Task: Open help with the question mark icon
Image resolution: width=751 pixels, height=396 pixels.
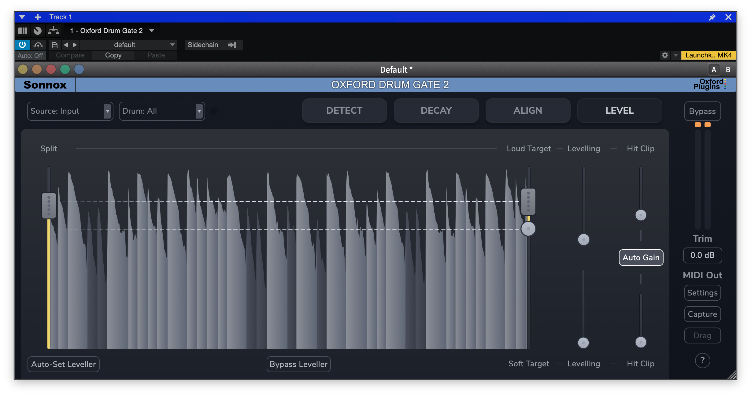Action: (703, 361)
